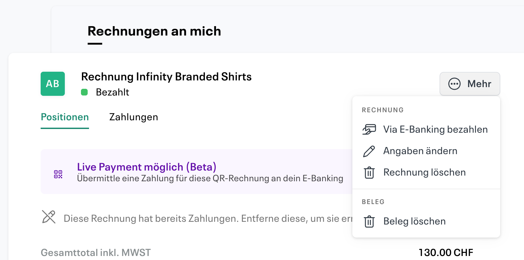Switch to the Zahlungen tab
The width and height of the screenshot is (524, 260).
pyautogui.click(x=133, y=117)
